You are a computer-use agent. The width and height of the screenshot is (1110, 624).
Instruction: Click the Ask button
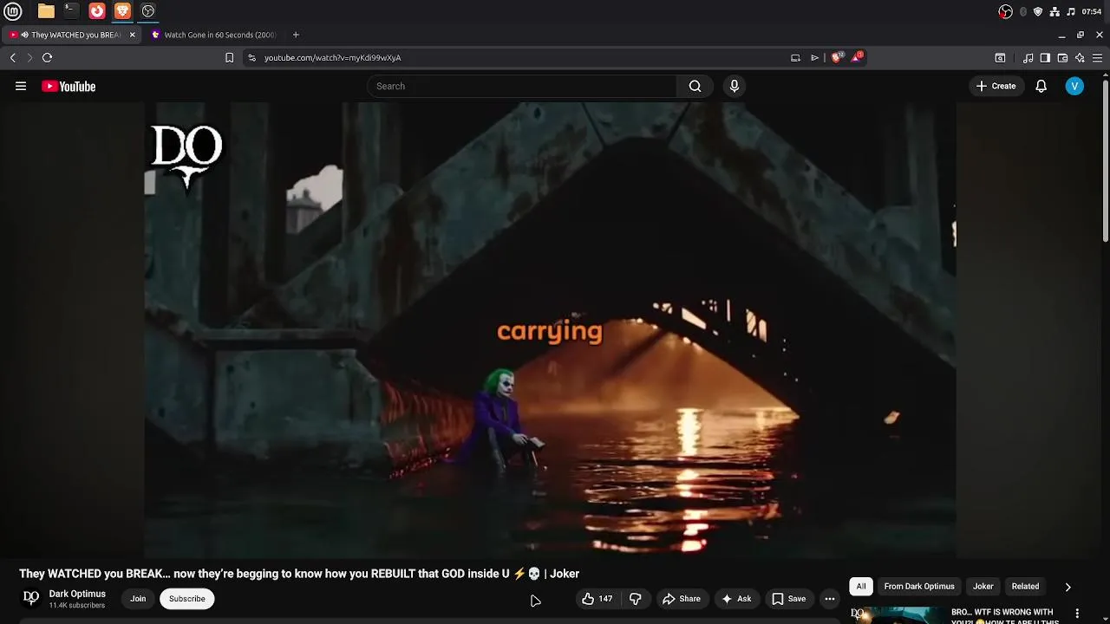pos(736,599)
